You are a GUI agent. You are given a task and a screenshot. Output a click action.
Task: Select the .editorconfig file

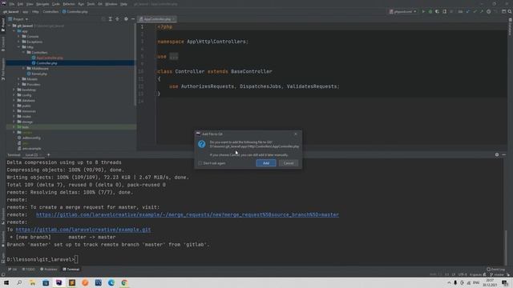[x=29, y=138]
